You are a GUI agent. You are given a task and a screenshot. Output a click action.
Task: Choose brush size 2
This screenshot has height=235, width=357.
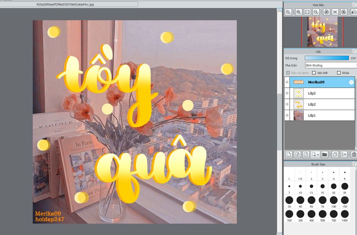pyautogui.click(x=311, y=174)
